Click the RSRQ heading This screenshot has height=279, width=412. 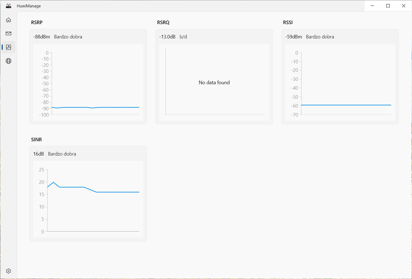coord(163,22)
